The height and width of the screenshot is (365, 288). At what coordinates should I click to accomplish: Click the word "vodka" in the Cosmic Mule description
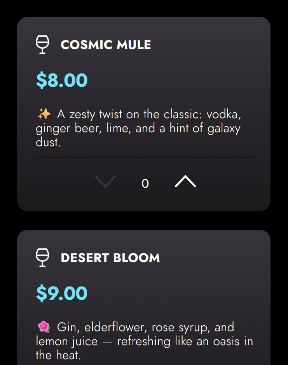point(226,115)
